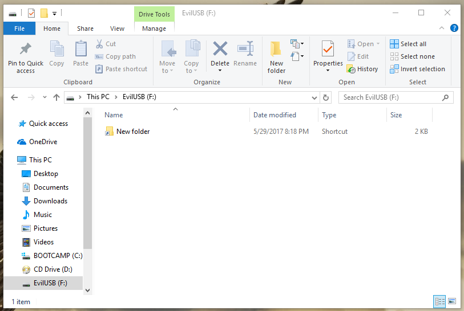This screenshot has width=464, height=311.
Task: Go up one folder level
Action: 57,97
